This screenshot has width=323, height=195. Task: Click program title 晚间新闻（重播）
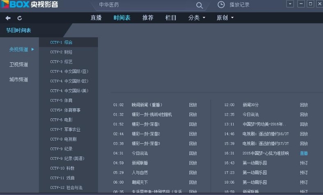pyautogui.click(x=147, y=105)
